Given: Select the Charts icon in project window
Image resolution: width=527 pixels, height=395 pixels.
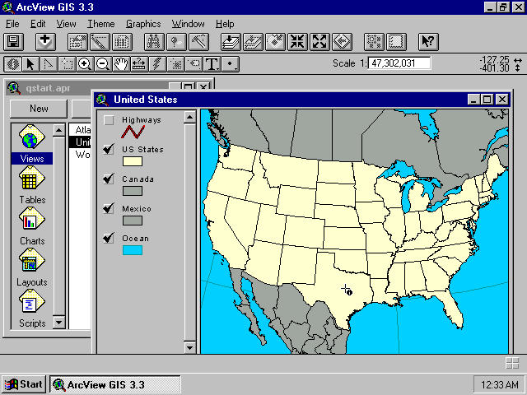Looking at the screenshot, I should point(32,220).
